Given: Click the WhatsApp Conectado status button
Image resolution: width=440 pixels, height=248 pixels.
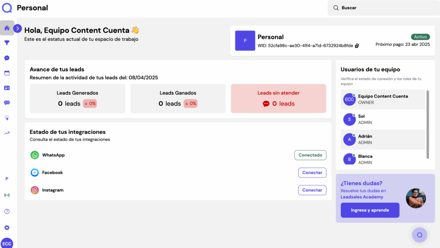Looking at the screenshot, I should tap(310, 155).
